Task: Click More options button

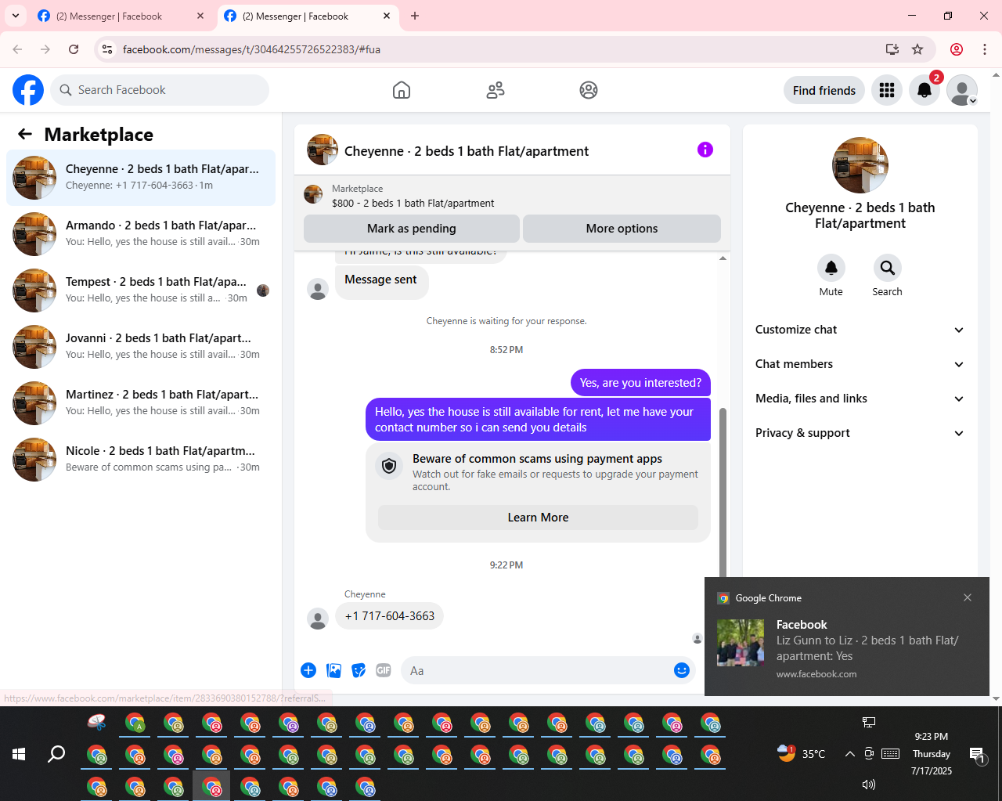Action: click(x=622, y=229)
